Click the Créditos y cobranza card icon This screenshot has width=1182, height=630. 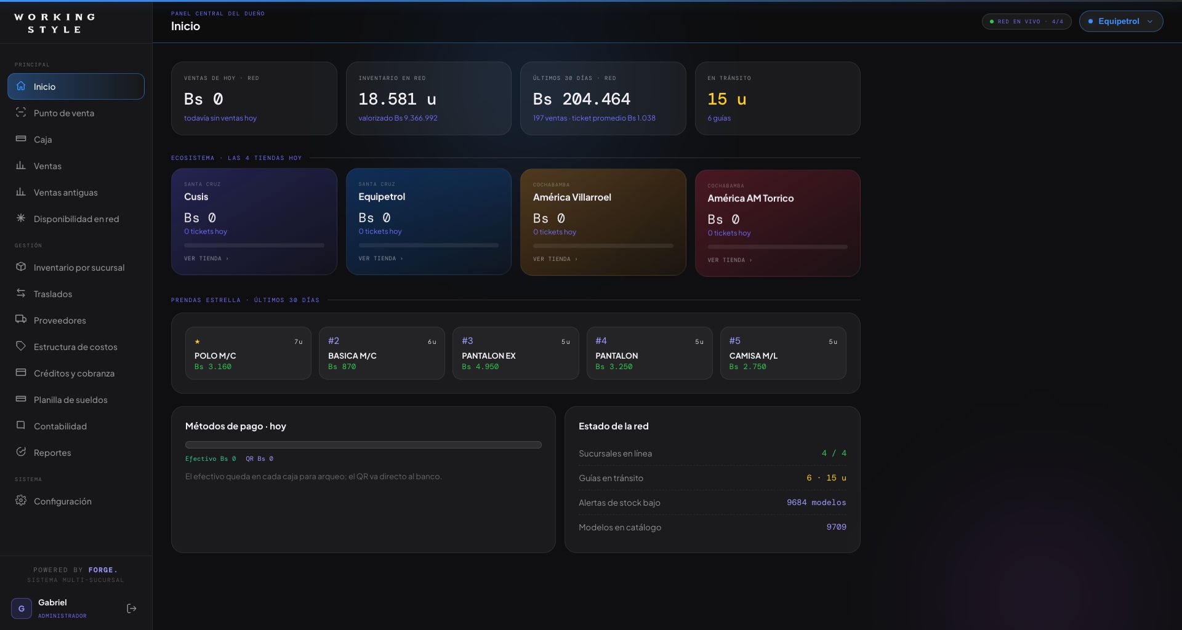[21, 373]
